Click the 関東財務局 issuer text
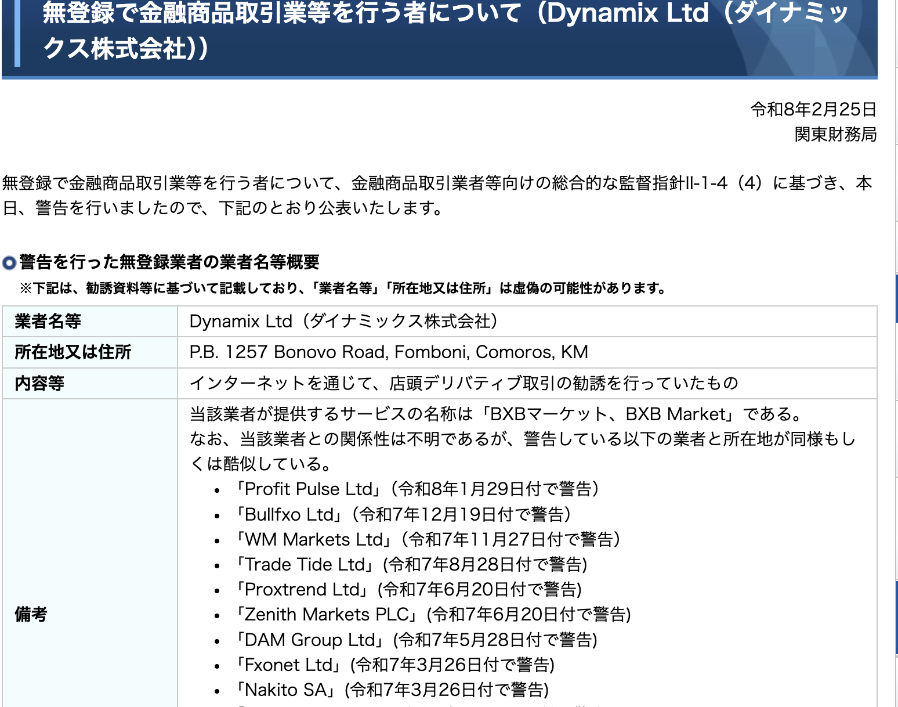The width and height of the screenshot is (898, 707). pos(835,134)
